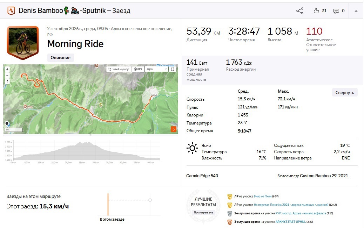The image size is (364, 228).
Task: Download the GPX file
Action: coord(138,69)
